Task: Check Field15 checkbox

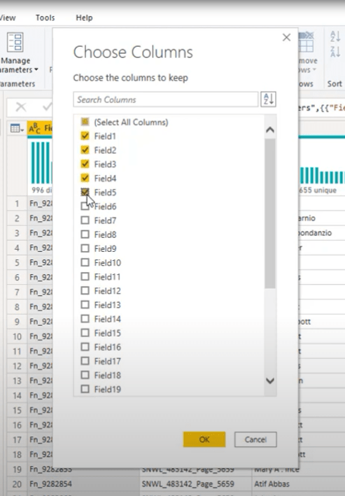Action: tap(85, 333)
